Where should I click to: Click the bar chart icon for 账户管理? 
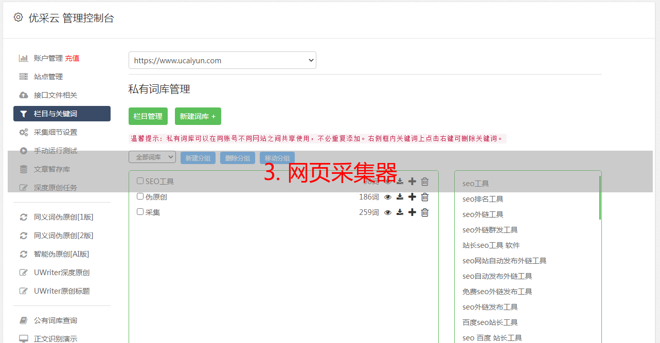point(24,58)
